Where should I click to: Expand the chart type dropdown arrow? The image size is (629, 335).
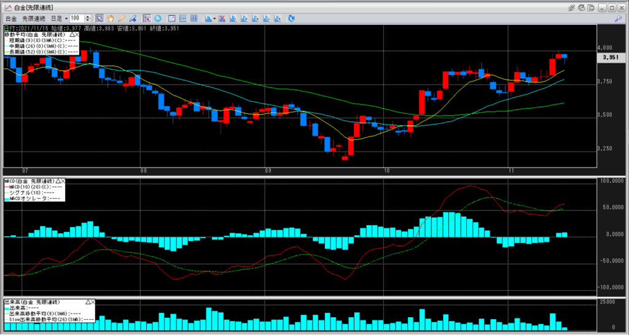point(214,18)
